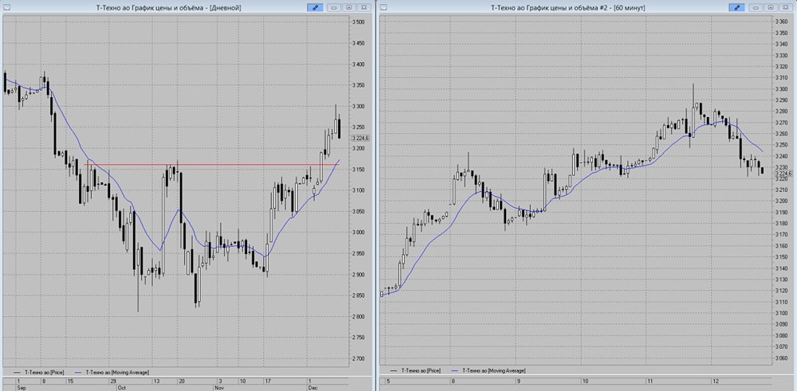Open the system menu icon of the 60-minute chart window
The image size is (797, 391).
[x=383, y=8]
